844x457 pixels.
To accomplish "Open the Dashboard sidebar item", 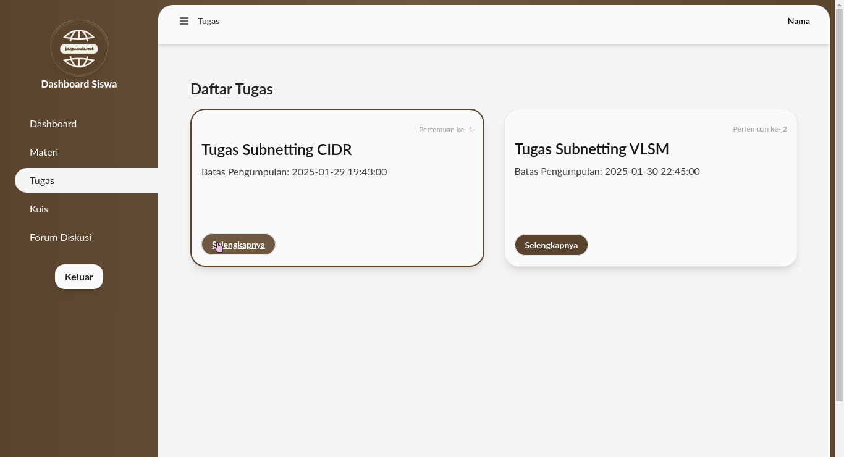I will pos(53,124).
